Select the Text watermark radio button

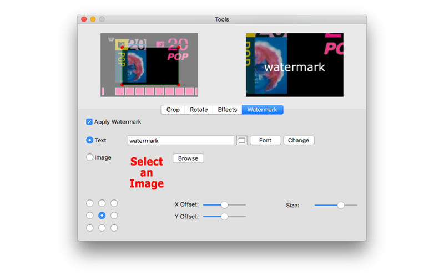(90, 140)
